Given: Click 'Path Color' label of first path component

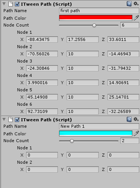Looking at the screenshot, I should point(15,18).
